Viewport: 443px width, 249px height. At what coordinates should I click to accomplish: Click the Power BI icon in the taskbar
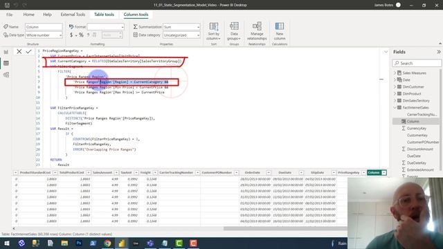pos(122,243)
